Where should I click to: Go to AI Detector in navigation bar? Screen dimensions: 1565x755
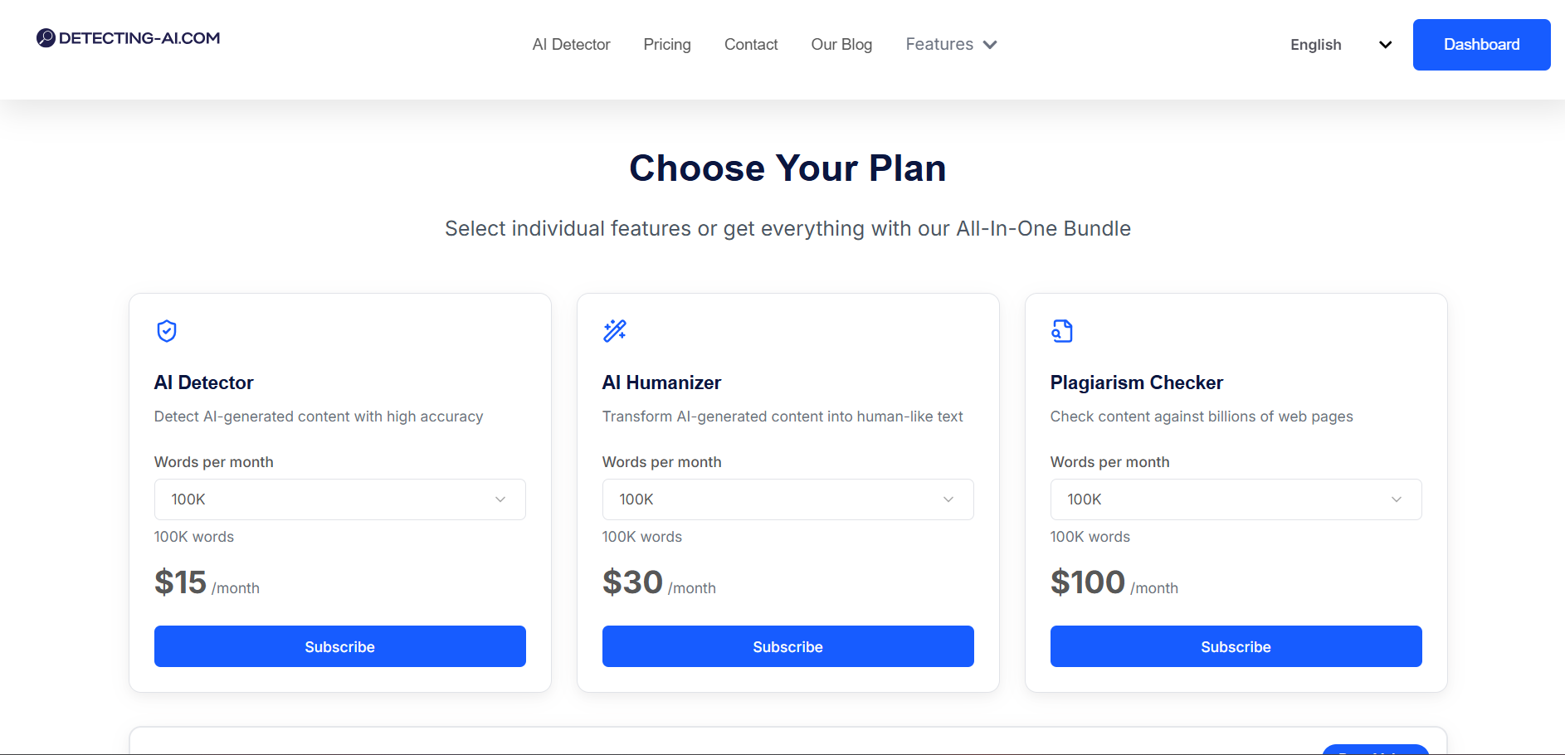[571, 45]
